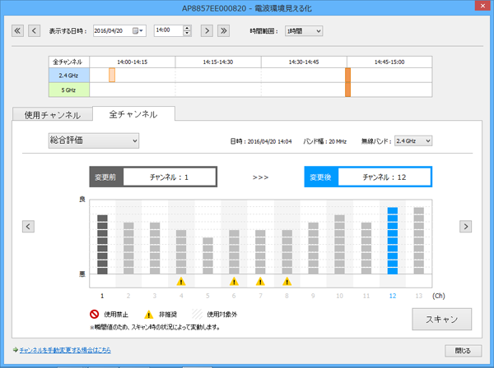Image resolution: width=494 pixels, height=368 pixels.
Task: Switch to the 使用チャンネル tab
Action: tap(53, 115)
